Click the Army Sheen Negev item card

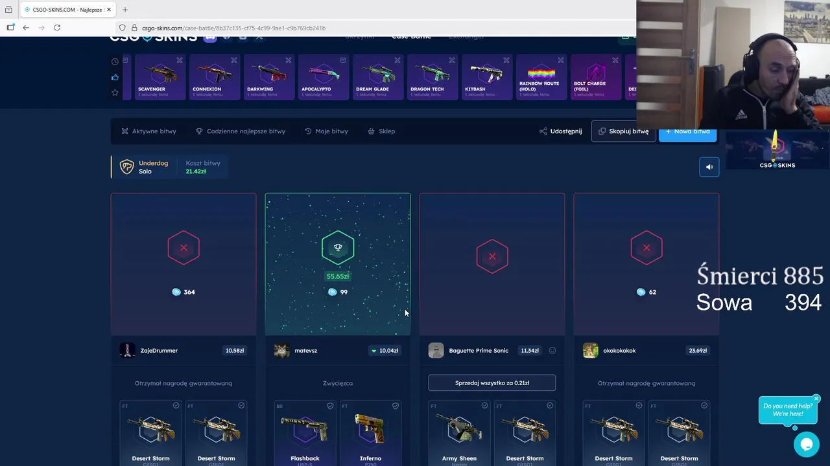coord(459,432)
